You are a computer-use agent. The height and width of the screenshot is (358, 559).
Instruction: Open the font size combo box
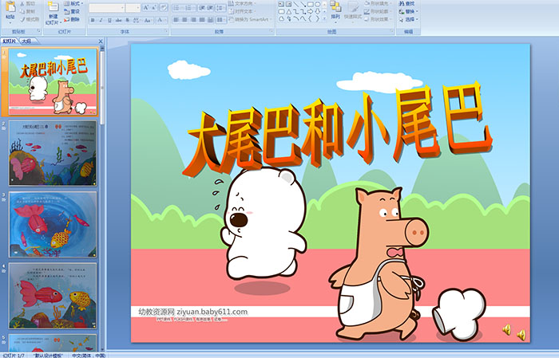[x=133, y=8]
